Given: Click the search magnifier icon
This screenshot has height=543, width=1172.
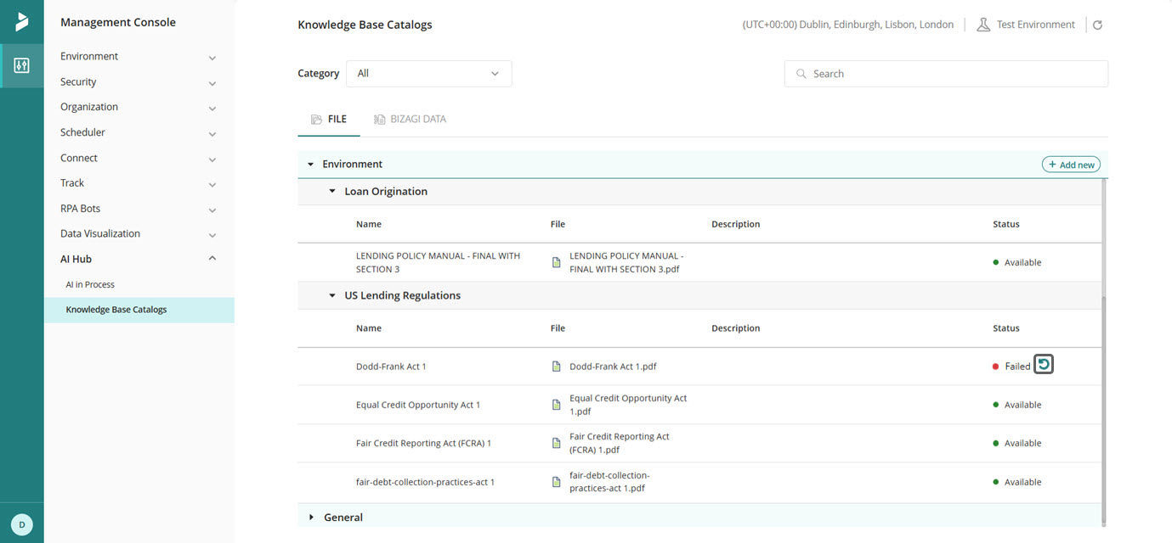Looking at the screenshot, I should pyautogui.click(x=800, y=74).
